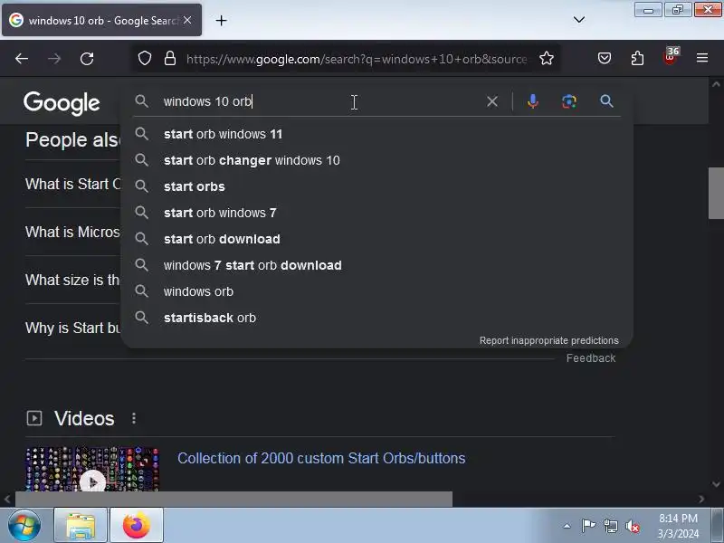
Task: Select the windows 10 orb Google tab
Action: pos(101,20)
